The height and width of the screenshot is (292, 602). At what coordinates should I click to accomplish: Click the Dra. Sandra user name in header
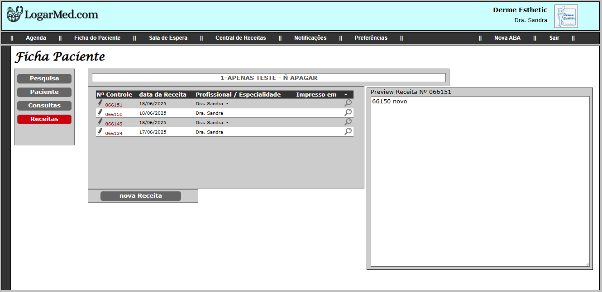pos(530,20)
